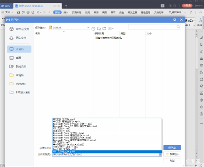Click the Redo arrow icon

coord(44,12)
